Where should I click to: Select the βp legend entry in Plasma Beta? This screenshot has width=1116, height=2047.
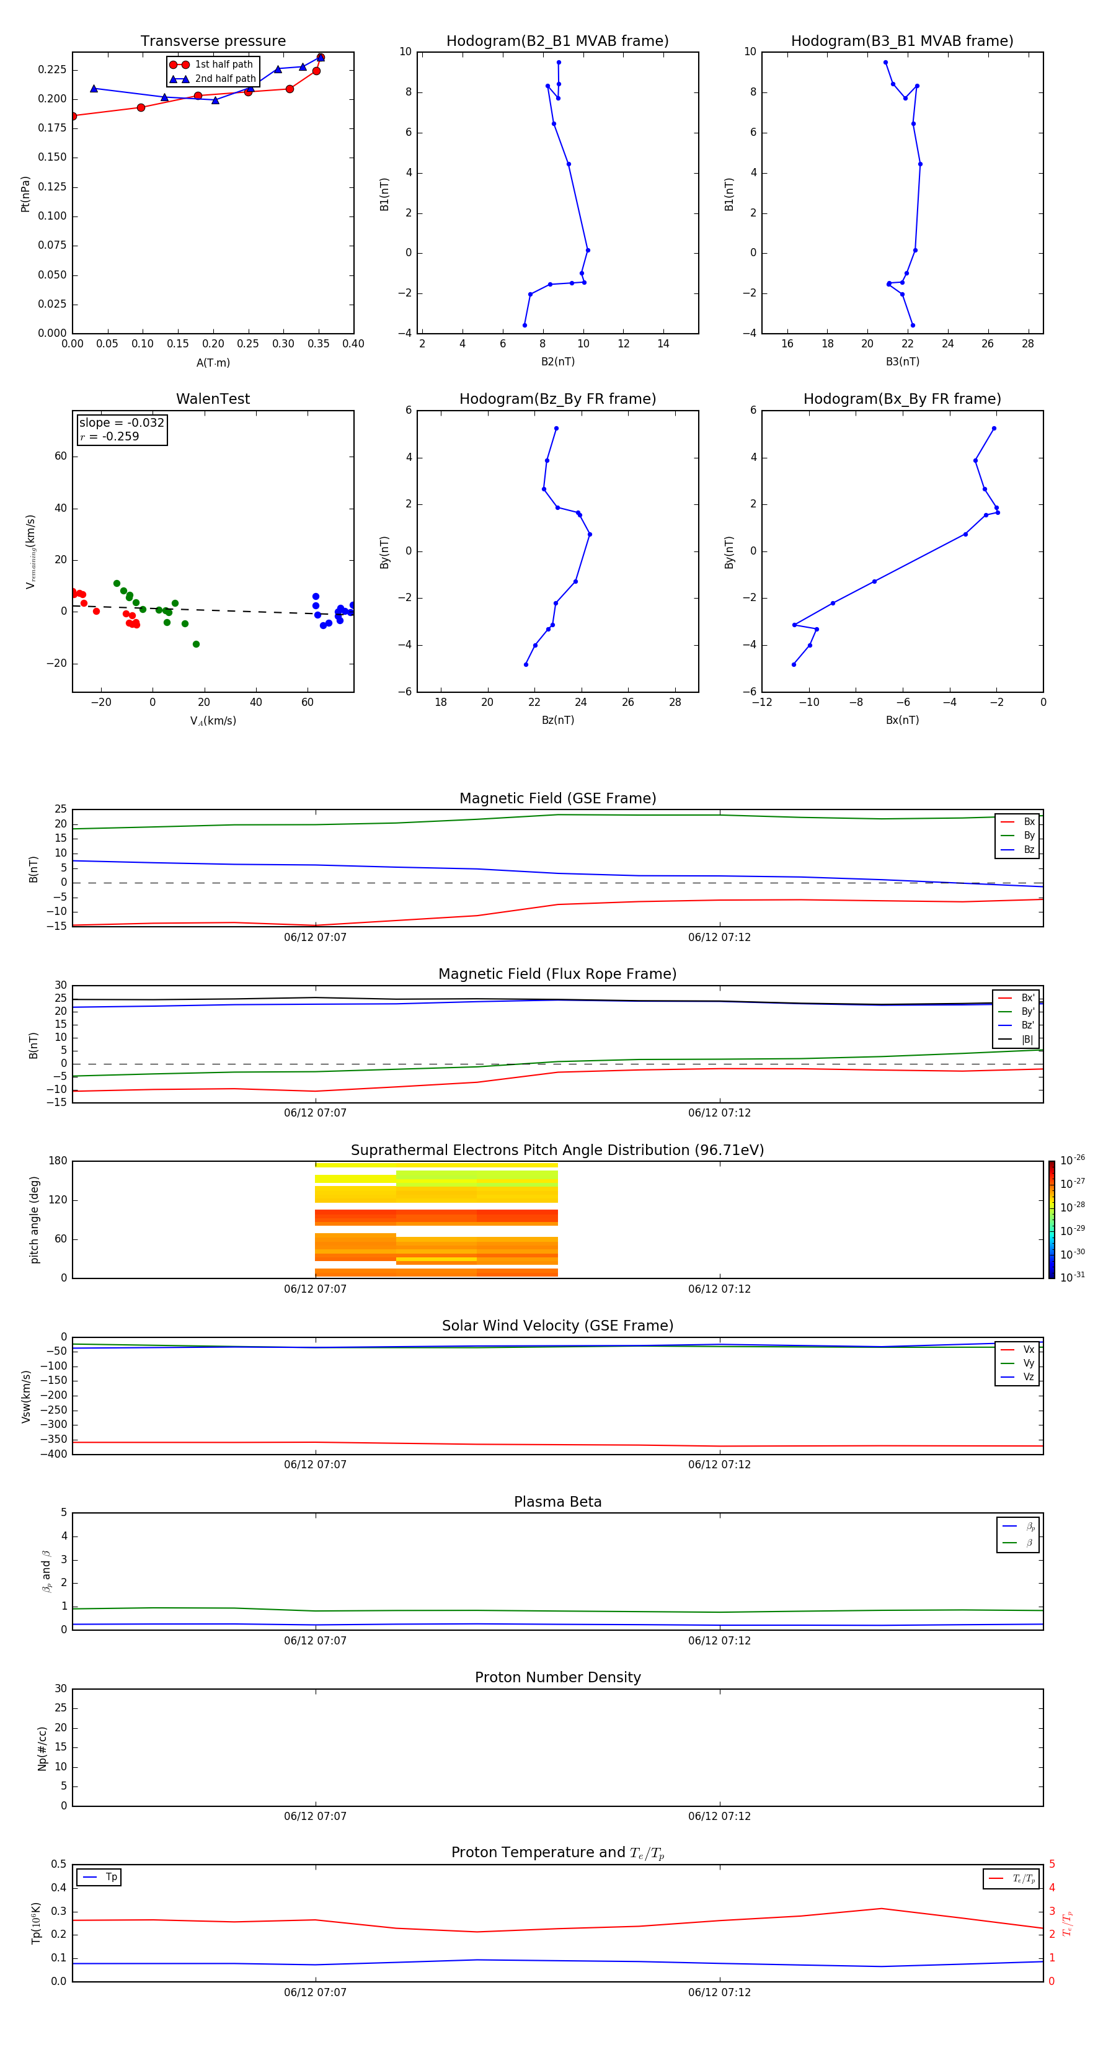point(1018,1527)
